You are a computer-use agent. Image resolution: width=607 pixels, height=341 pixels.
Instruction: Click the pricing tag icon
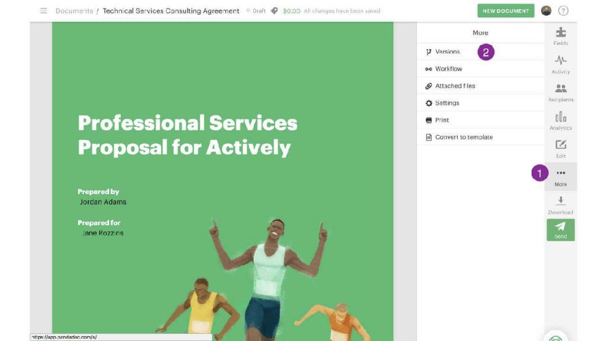click(274, 11)
